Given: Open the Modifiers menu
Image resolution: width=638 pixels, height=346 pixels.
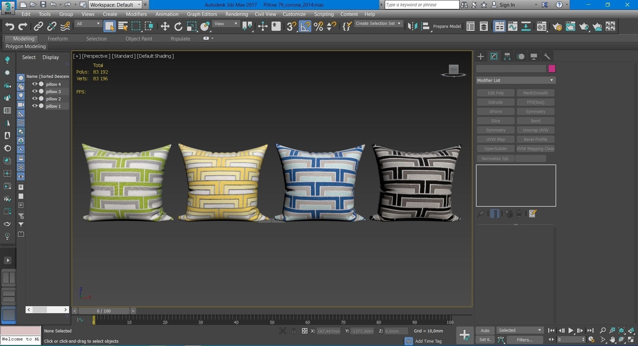Looking at the screenshot, I should tap(136, 14).
